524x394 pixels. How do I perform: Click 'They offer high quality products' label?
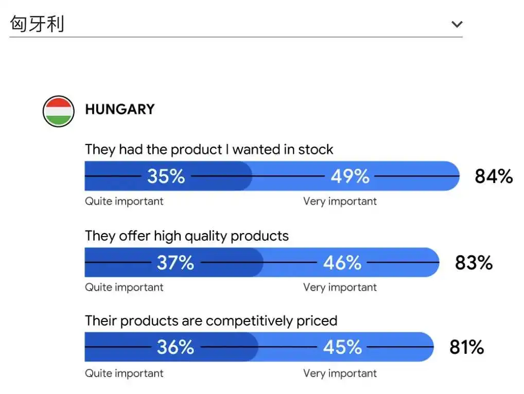pos(187,236)
